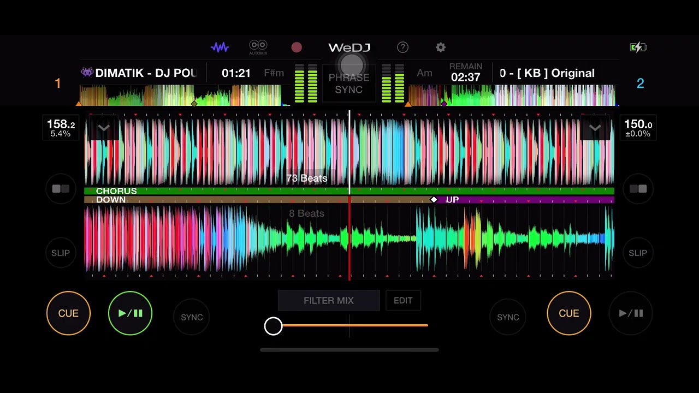Open EDIT for the mix effect
Viewport: 699px width, 393px height.
(x=403, y=301)
